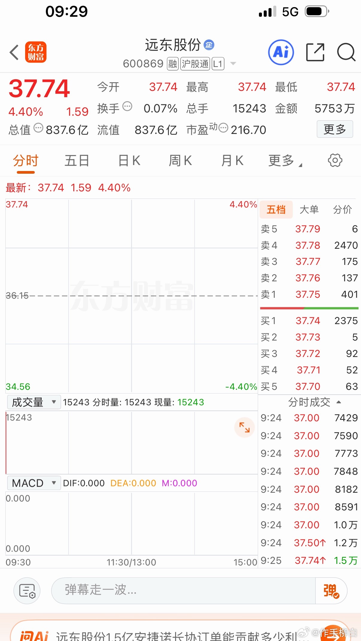Switch to the 分价 tab

[342, 210]
